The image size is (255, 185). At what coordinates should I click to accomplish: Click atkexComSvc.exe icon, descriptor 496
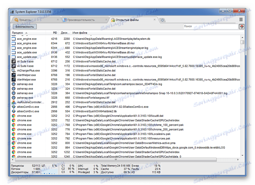click(x=14, y=107)
